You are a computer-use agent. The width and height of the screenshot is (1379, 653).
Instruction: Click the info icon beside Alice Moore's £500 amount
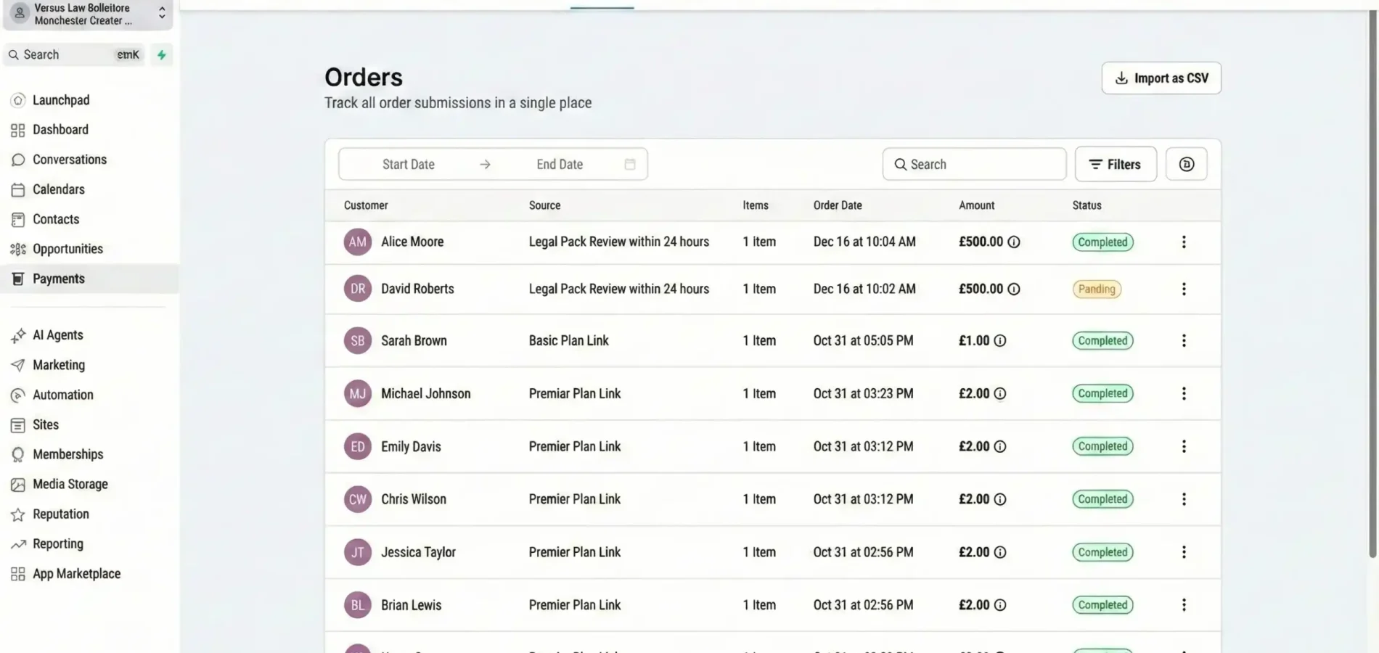(x=1014, y=242)
